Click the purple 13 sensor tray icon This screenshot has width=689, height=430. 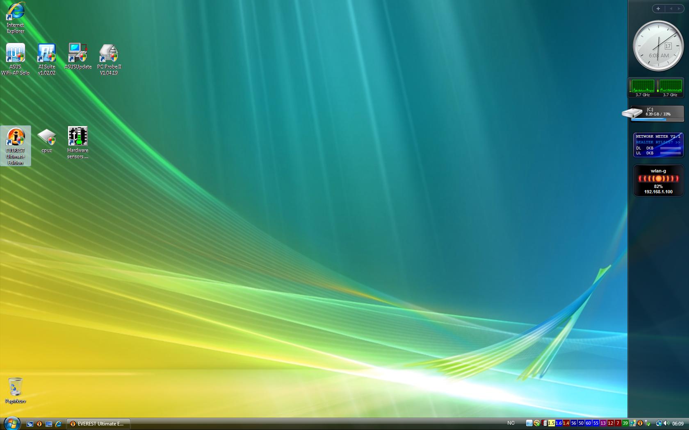603,423
